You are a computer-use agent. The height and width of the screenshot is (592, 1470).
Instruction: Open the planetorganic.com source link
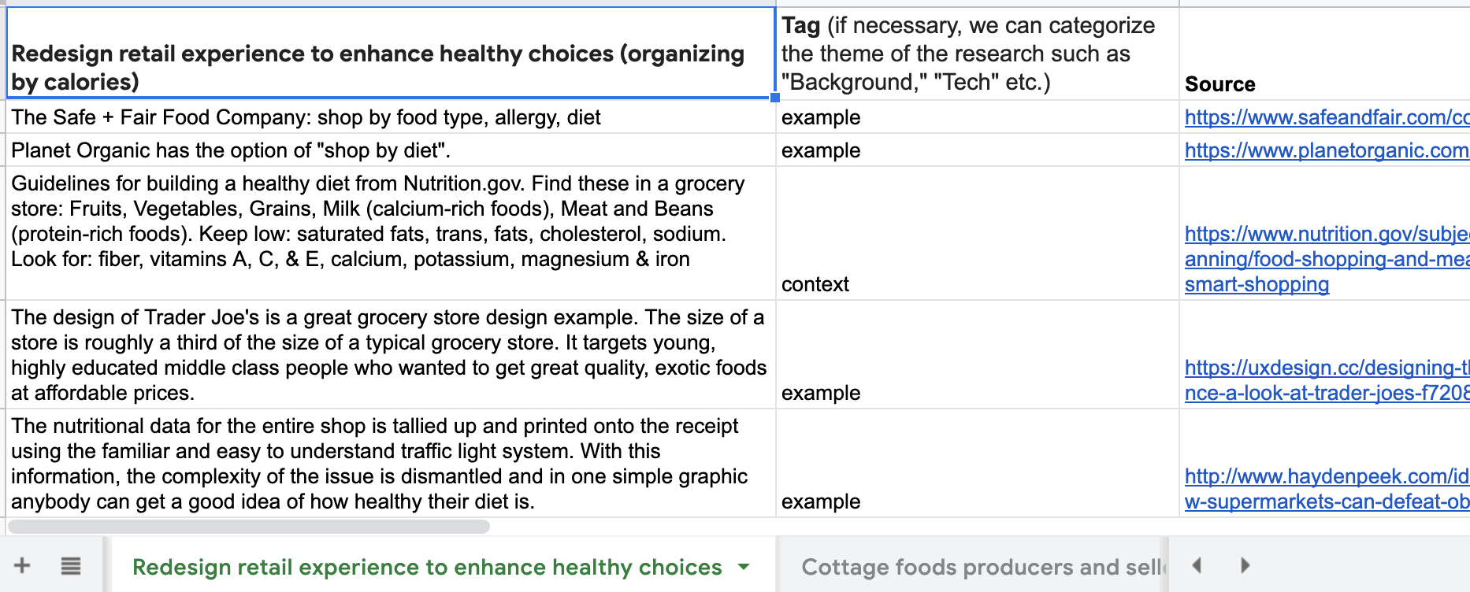point(1326,150)
